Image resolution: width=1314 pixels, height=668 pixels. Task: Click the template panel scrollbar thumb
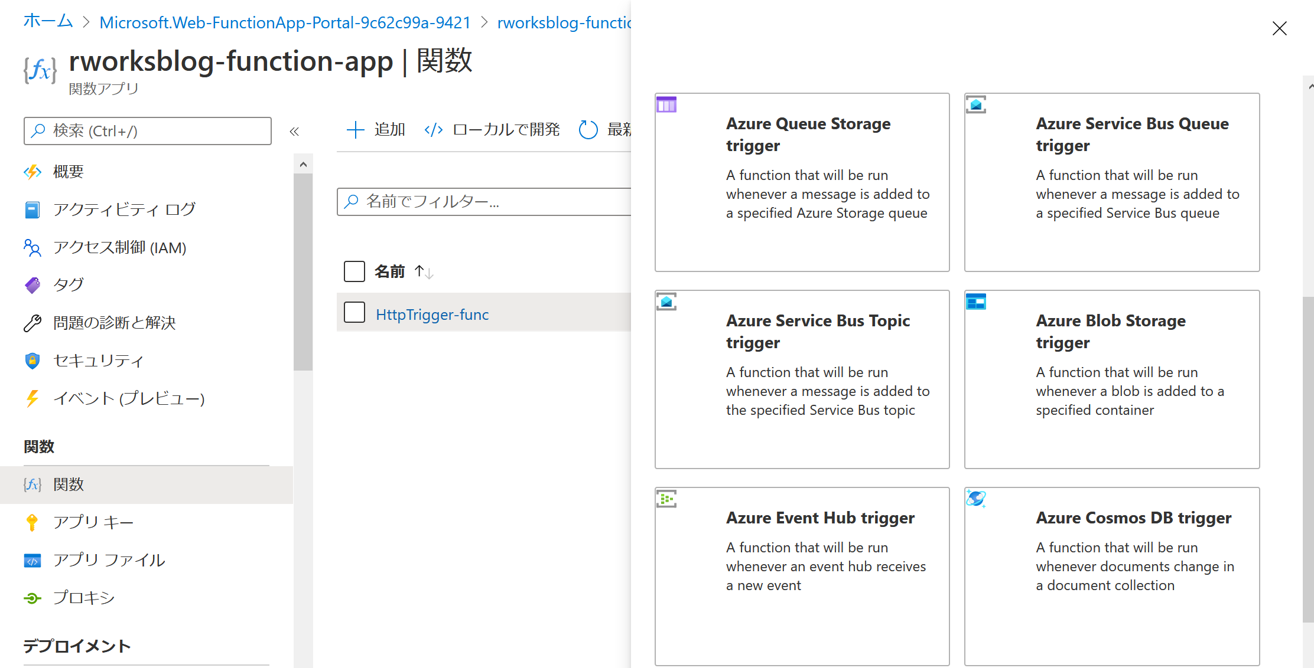[1308, 459]
